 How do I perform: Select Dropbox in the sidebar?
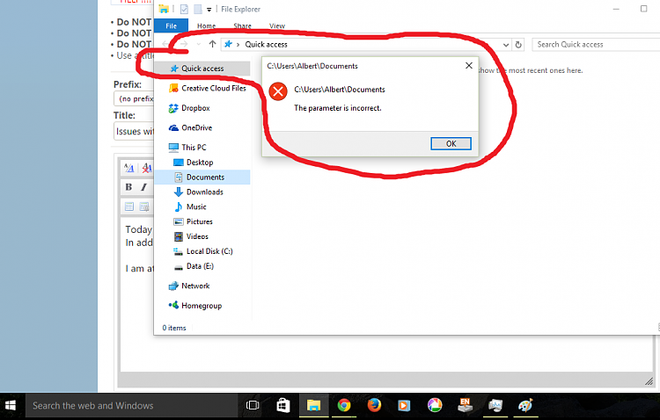click(194, 108)
